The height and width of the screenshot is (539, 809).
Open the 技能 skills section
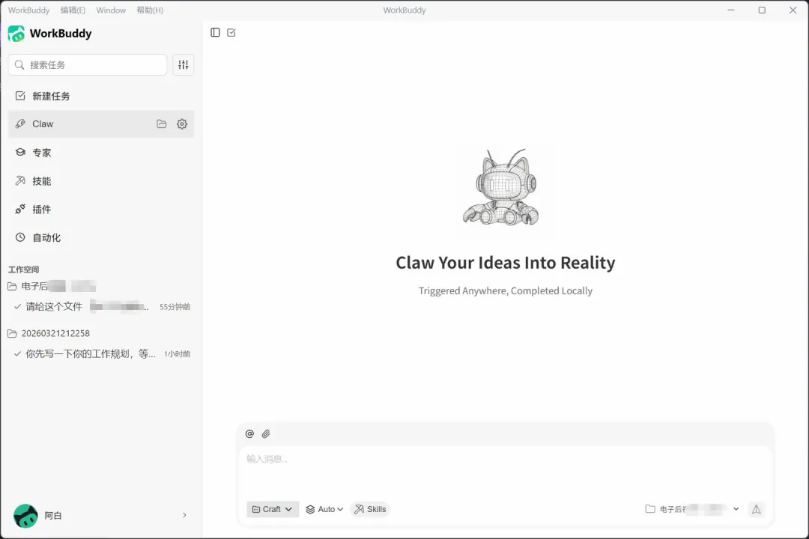[x=101, y=181]
